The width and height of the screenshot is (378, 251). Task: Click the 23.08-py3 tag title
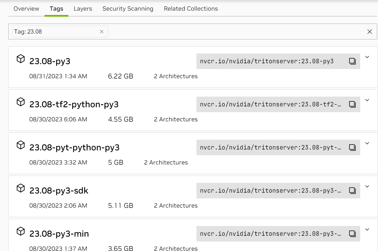[50, 62]
